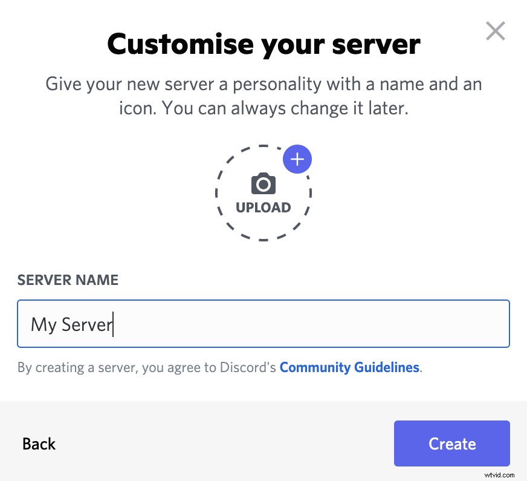Click the dashed circle to add a server icon

click(x=263, y=192)
